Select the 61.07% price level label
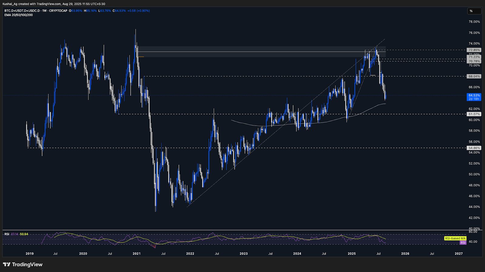The width and height of the screenshot is (485, 272). point(474,114)
